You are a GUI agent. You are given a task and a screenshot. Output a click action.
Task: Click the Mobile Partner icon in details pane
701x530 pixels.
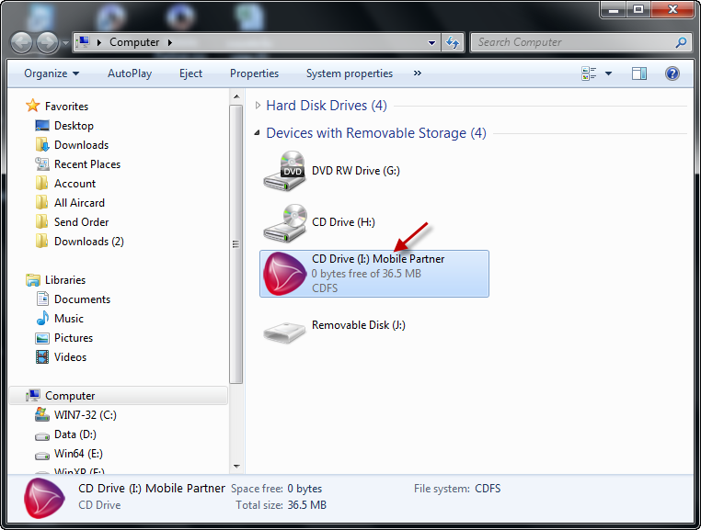(x=44, y=498)
